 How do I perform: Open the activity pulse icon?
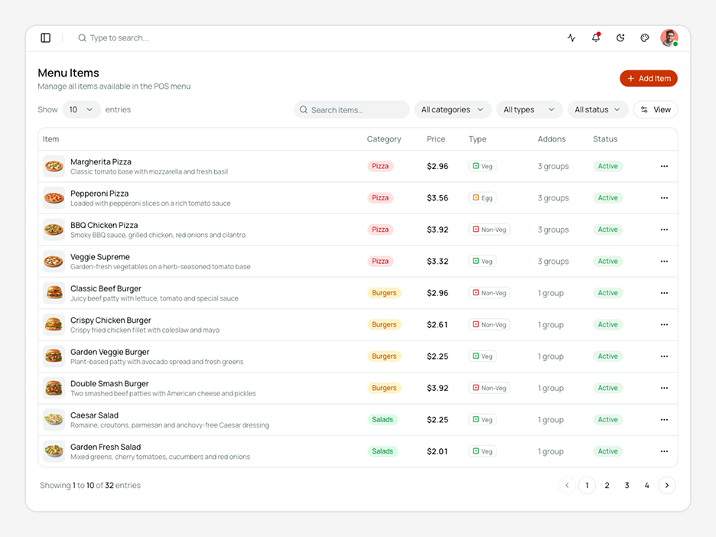coord(571,38)
